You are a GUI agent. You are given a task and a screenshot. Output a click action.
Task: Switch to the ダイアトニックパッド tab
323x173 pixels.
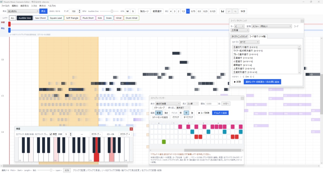239,36
